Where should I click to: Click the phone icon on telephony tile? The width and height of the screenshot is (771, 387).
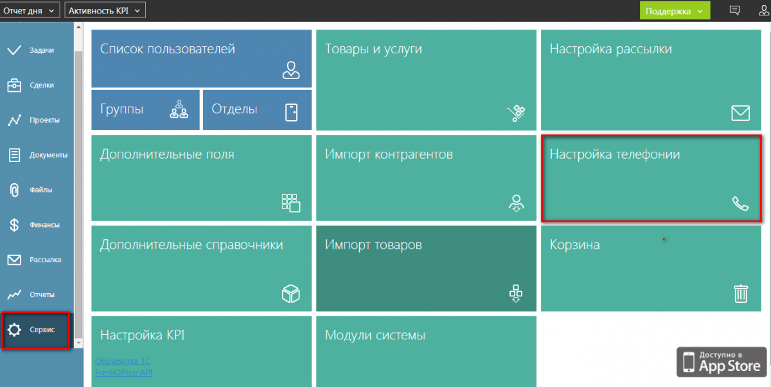click(740, 204)
